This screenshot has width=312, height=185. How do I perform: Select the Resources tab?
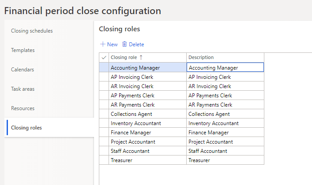[x=23, y=108]
